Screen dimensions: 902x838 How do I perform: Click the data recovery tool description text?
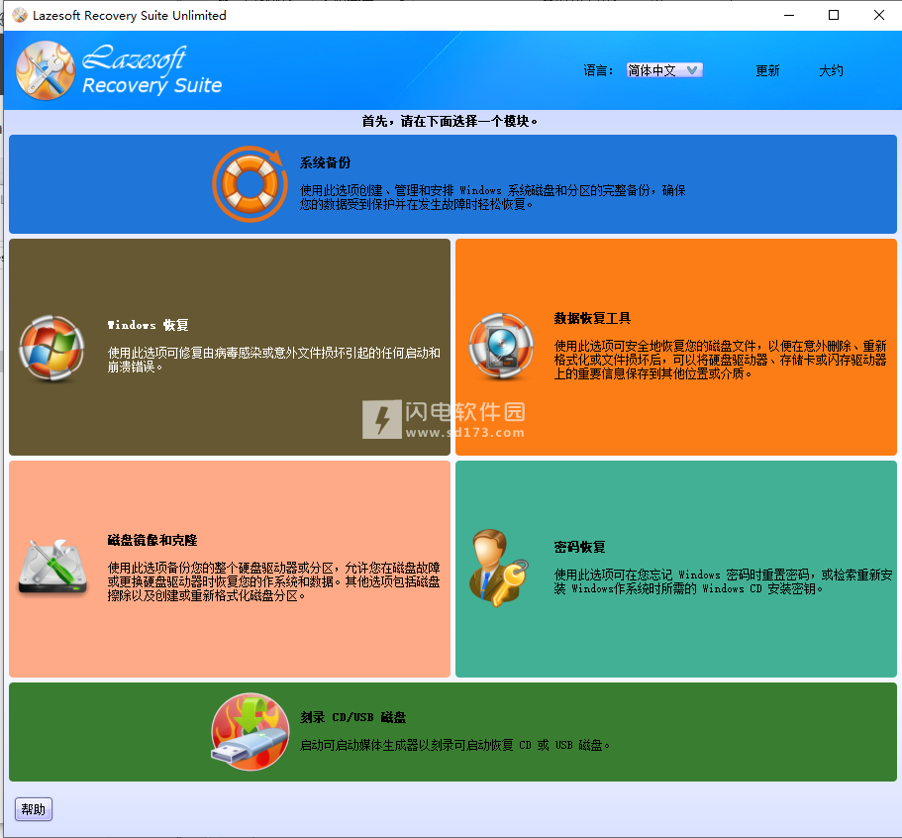coord(720,360)
